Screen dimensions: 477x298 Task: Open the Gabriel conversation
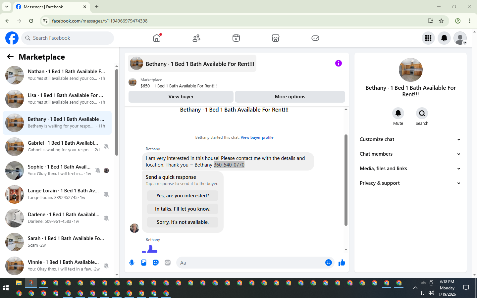coord(57,147)
